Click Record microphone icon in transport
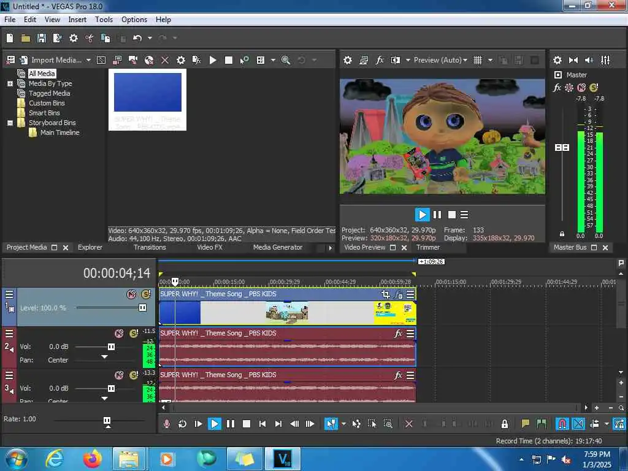 coord(167,424)
